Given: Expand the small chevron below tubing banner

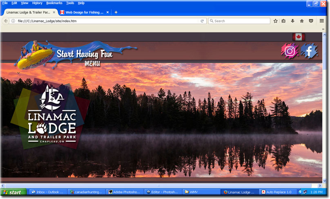Looking at the screenshot, I should [x=18, y=73].
